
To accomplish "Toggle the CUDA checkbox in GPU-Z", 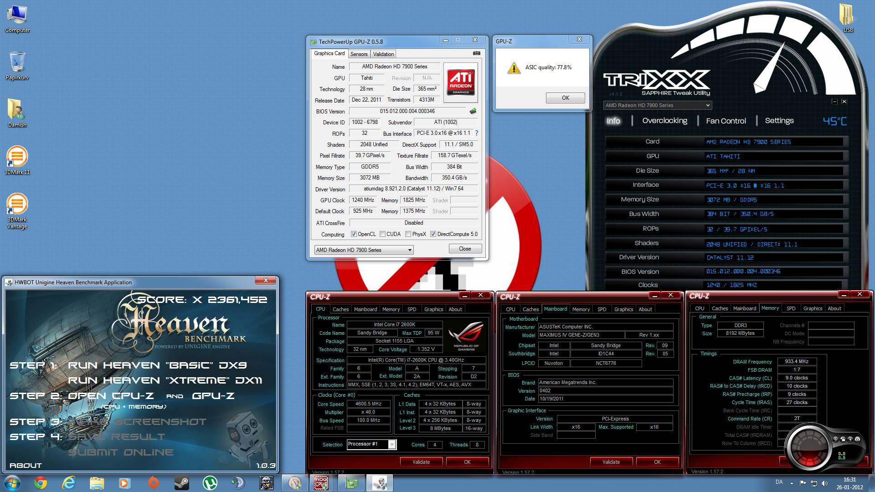I will tap(383, 234).
